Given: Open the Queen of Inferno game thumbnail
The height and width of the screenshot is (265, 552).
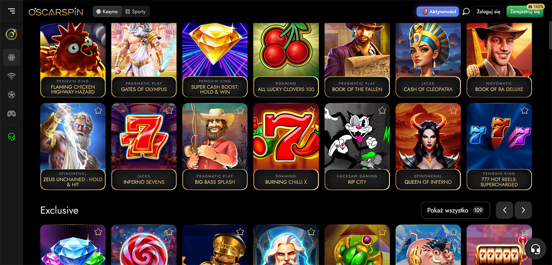Looking at the screenshot, I should click(x=428, y=147).
